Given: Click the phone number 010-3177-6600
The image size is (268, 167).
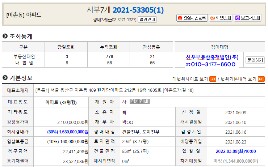Looking at the screenshot, I should coord(213,64).
